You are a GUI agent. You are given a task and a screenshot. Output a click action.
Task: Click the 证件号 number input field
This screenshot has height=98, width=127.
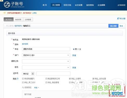click(x=53, y=74)
